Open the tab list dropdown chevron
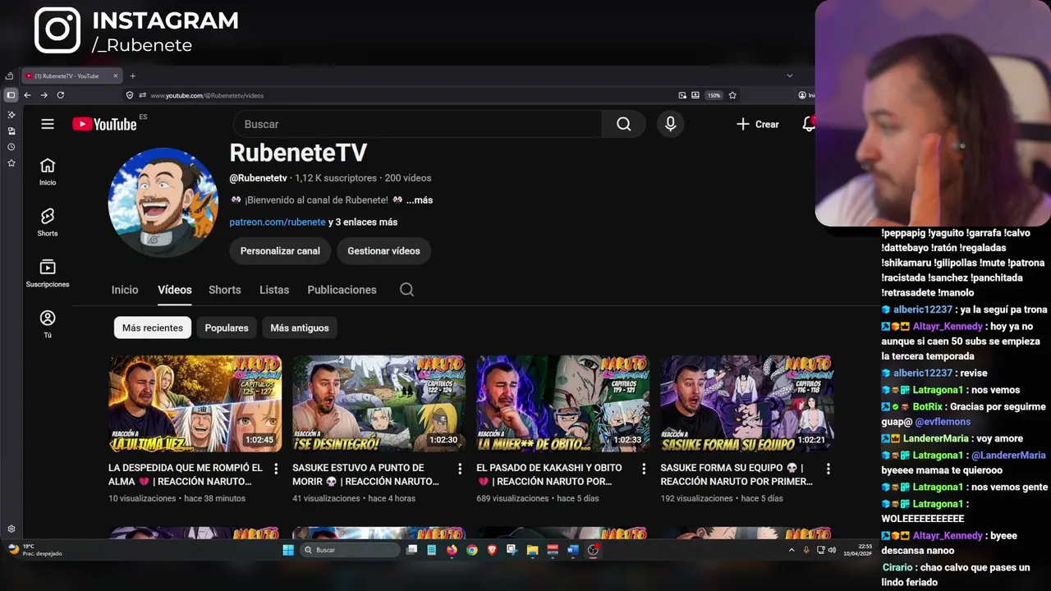This screenshot has width=1051, height=591. coord(790,76)
